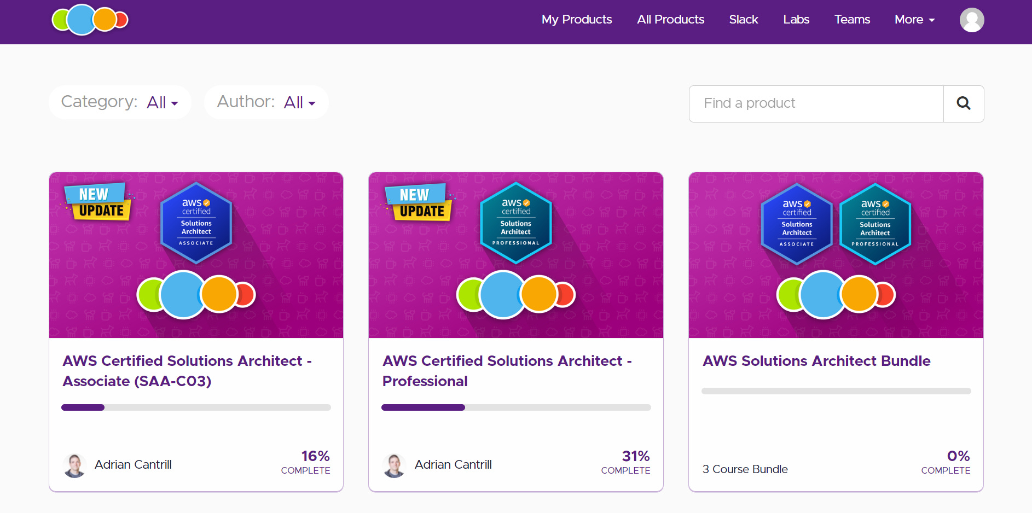1032x513 pixels.
Task: Open AWS Certified Solutions Architect Associate (SAA-C03) title
Action: (187, 371)
